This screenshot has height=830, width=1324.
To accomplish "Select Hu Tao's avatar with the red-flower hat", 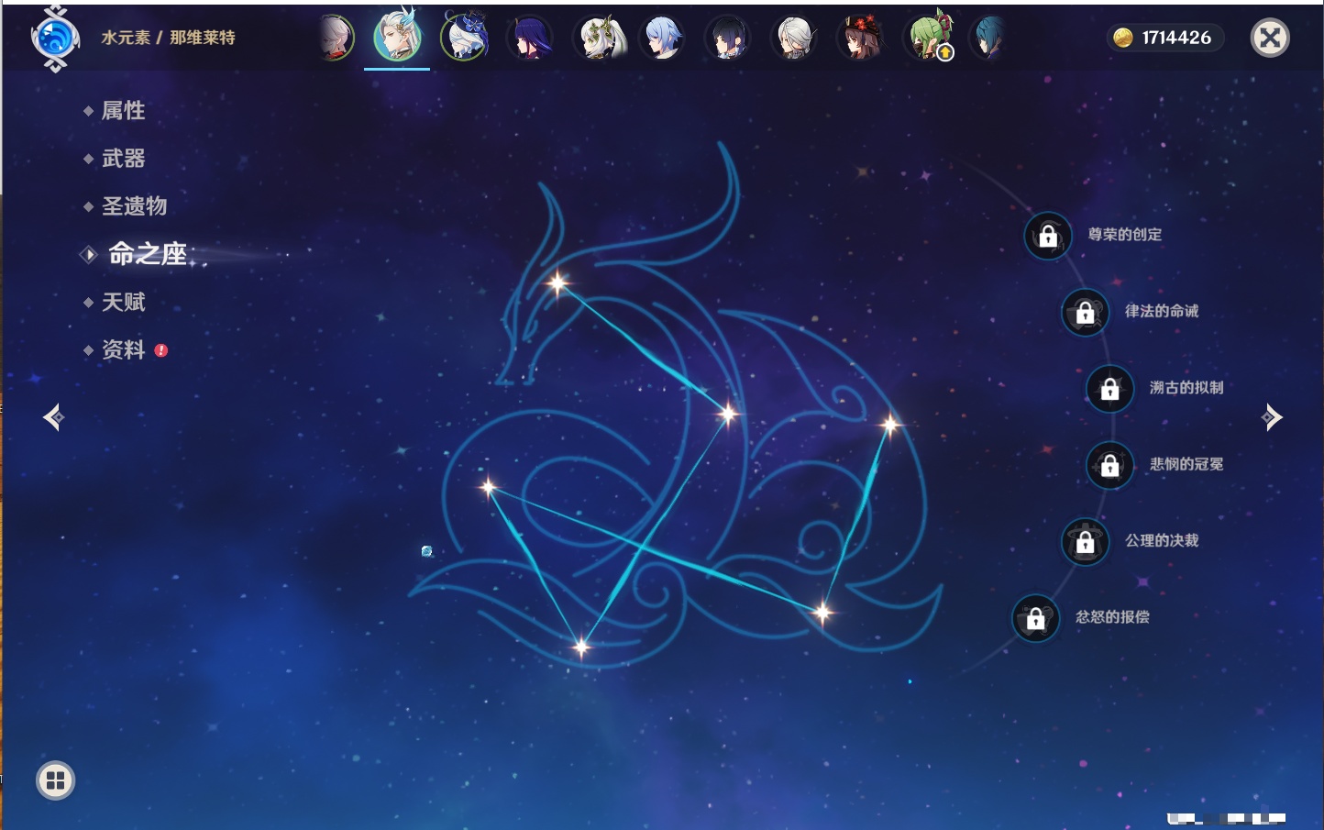I will tap(860, 38).
